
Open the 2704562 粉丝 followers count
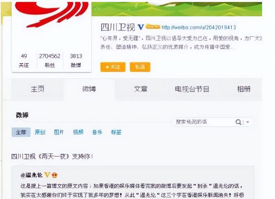click(50, 60)
